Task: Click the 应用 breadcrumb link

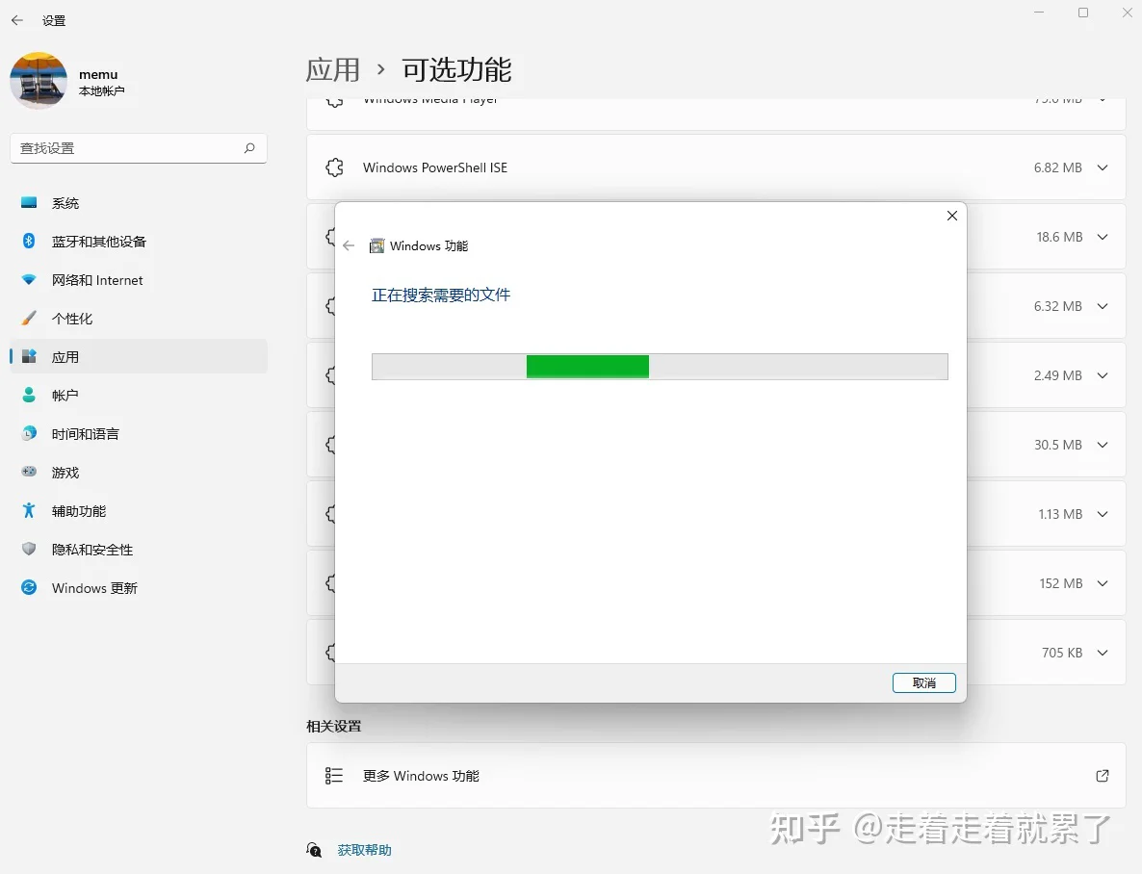Action: (x=333, y=70)
